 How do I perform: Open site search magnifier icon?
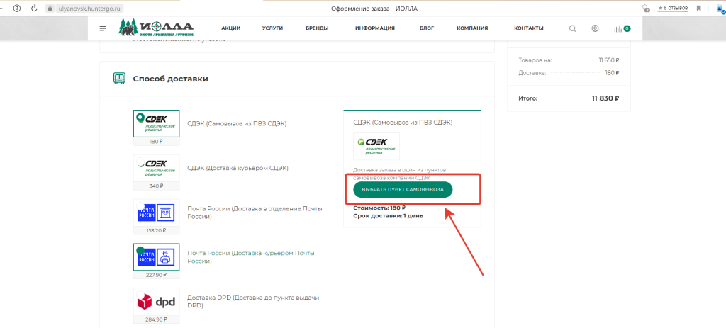[573, 28]
